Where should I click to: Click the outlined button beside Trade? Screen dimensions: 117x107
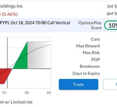110,84
